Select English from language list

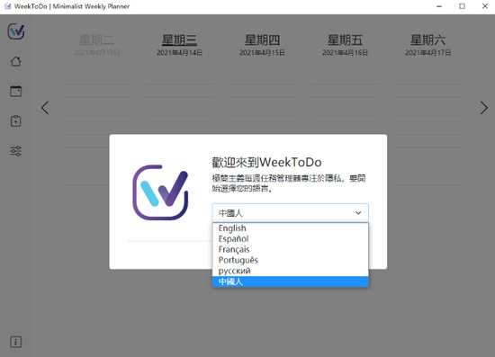(290, 228)
